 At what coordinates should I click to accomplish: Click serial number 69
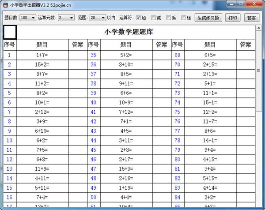178,55
